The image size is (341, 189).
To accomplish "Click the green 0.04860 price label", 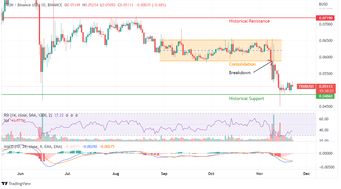I will click(x=326, y=96).
